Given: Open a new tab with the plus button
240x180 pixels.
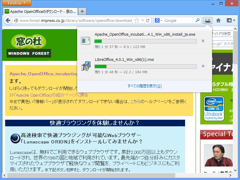Looking at the screenshot, I should tap(82, 11).
